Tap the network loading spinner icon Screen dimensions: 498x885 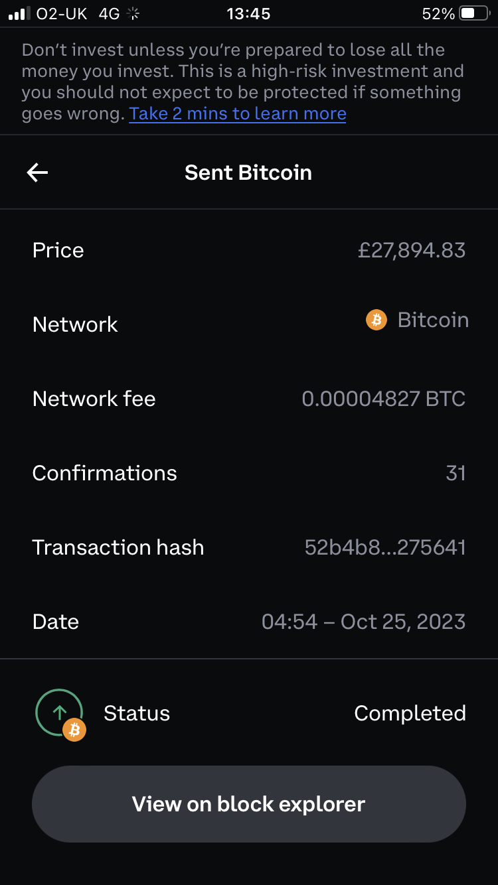coord(133,14)
